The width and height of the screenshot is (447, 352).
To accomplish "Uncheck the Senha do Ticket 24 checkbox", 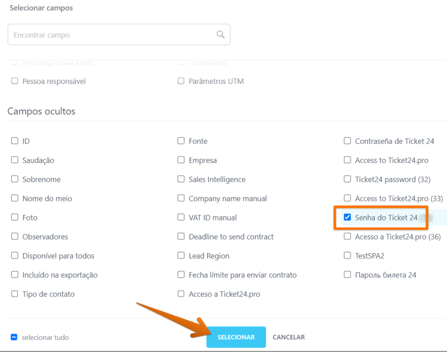I will click(347, 217).
